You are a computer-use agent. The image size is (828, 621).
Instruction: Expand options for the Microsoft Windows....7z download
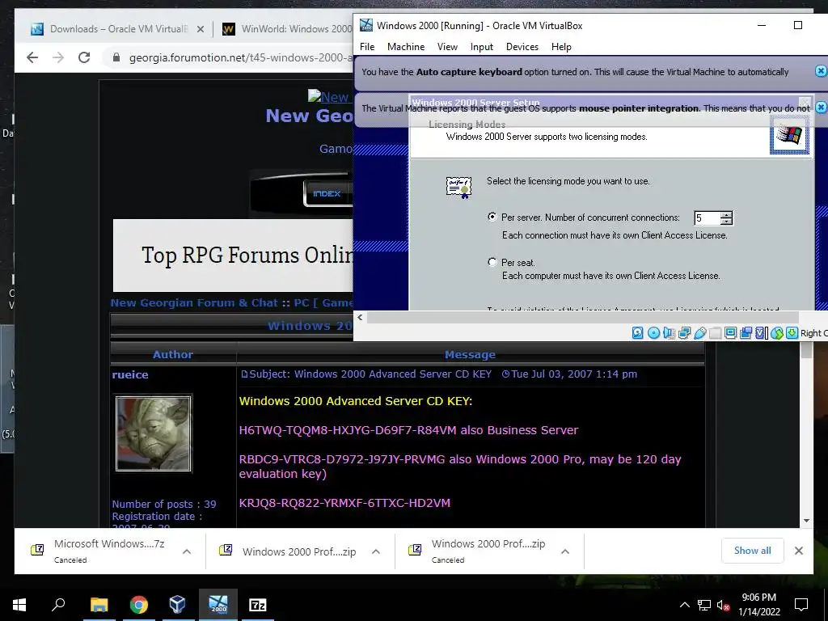click(x=187, y=551)
